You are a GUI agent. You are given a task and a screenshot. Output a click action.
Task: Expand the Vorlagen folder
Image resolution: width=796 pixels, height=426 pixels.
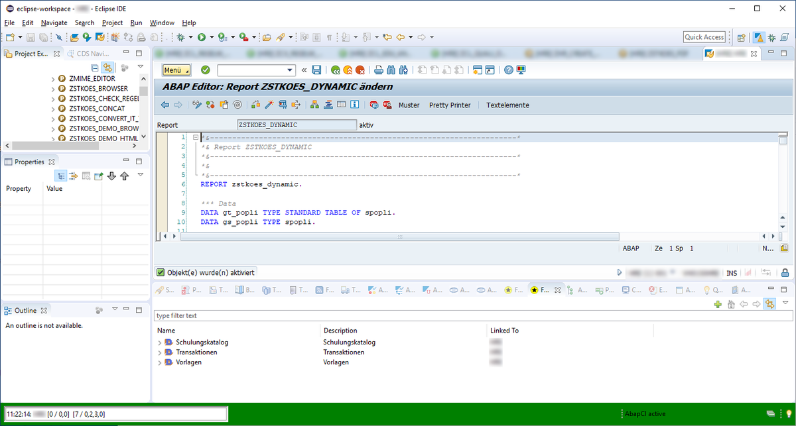pyautogui.click(x=159, y=363)
